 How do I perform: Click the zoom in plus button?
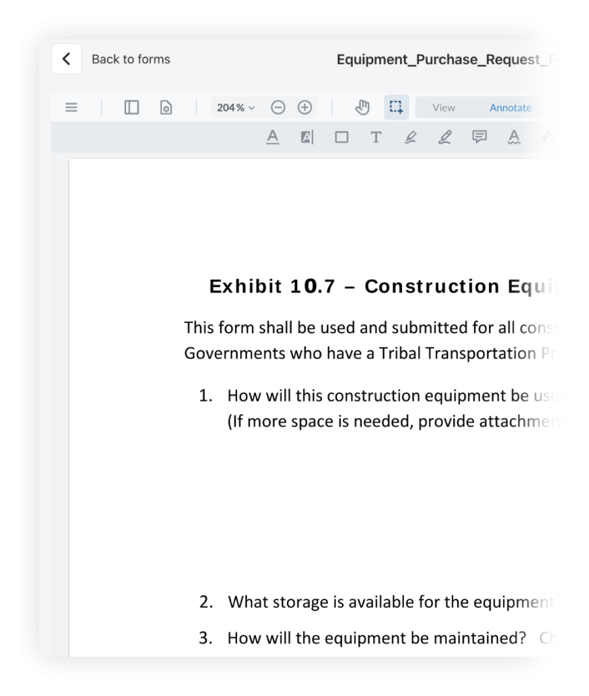pos(304,107)
